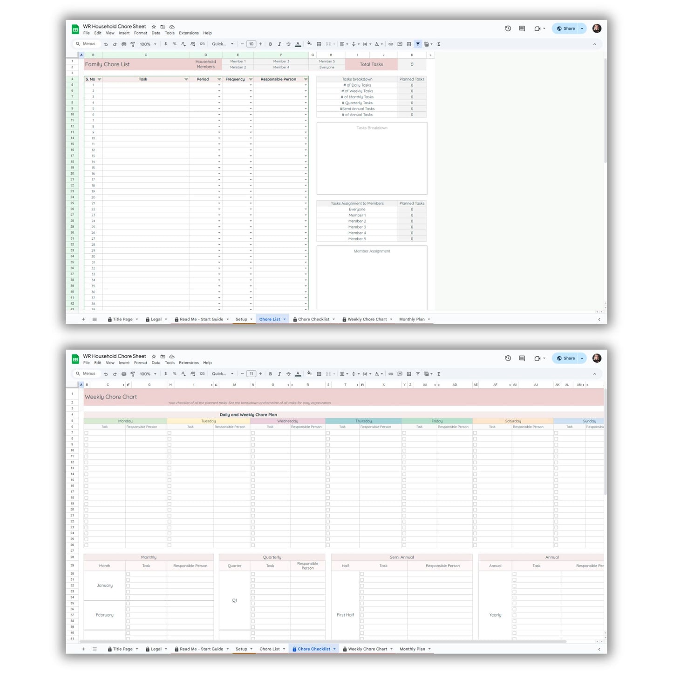Open the Period dropdown for task 1
The height and width of the screenshot is (673, 673).
pos(219,85)
